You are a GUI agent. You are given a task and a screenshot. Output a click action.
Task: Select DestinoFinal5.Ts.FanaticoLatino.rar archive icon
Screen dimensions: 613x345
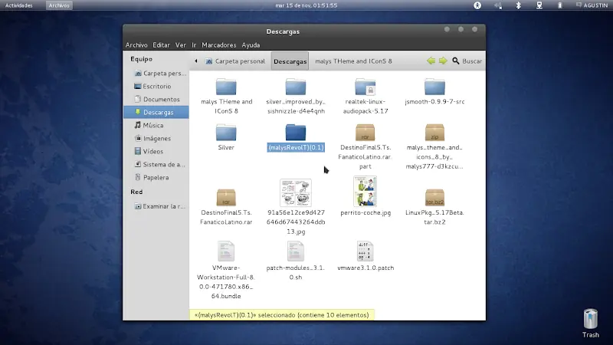coord(226,197)
